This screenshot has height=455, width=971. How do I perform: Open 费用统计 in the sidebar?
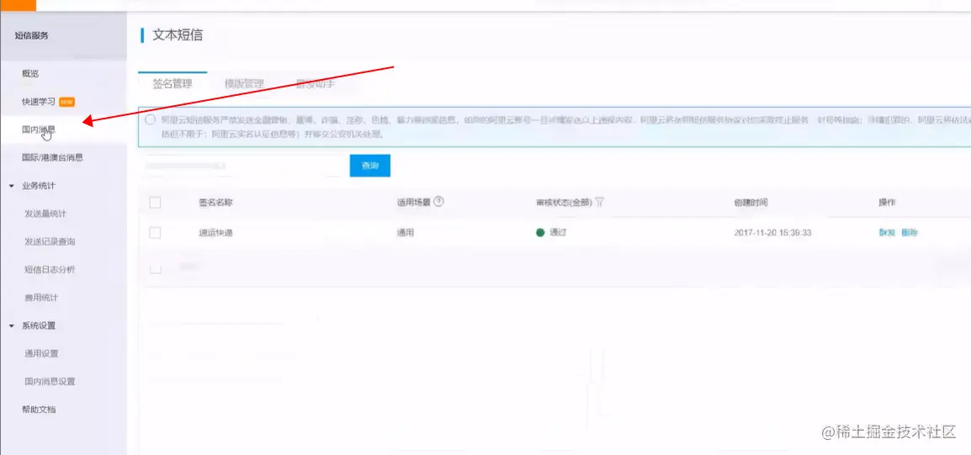click(41, 298)
